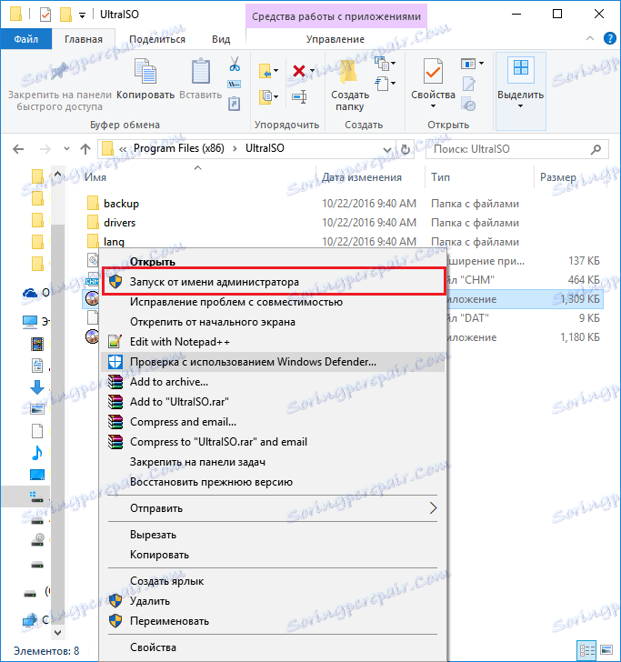
Task: Choose Открыть in context menu
Action: click(x=272, y=262)
